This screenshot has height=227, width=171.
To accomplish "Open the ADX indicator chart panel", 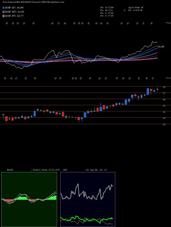I will pos(88,199).
